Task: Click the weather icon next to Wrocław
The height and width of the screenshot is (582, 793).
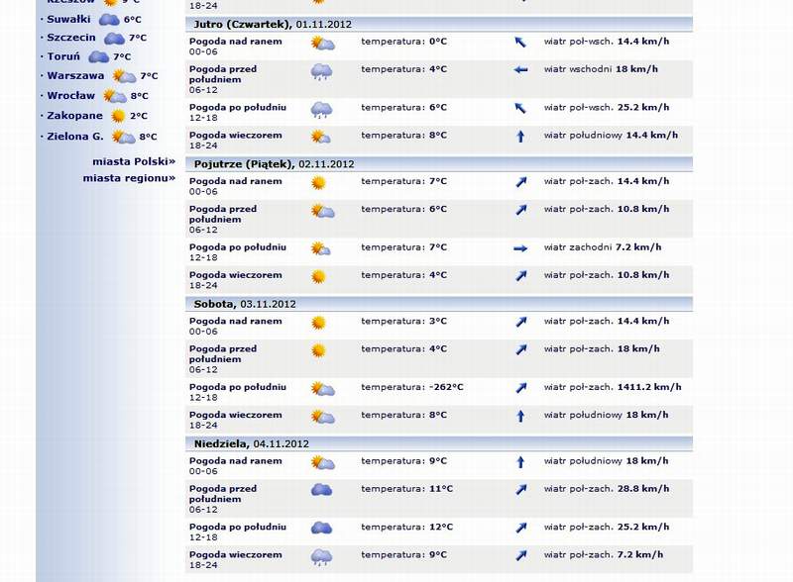Action: (115, 96)
